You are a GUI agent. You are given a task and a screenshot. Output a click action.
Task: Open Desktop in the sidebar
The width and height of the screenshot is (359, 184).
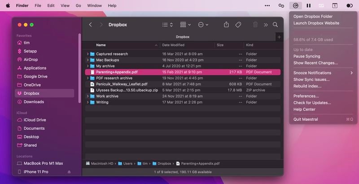44,137
